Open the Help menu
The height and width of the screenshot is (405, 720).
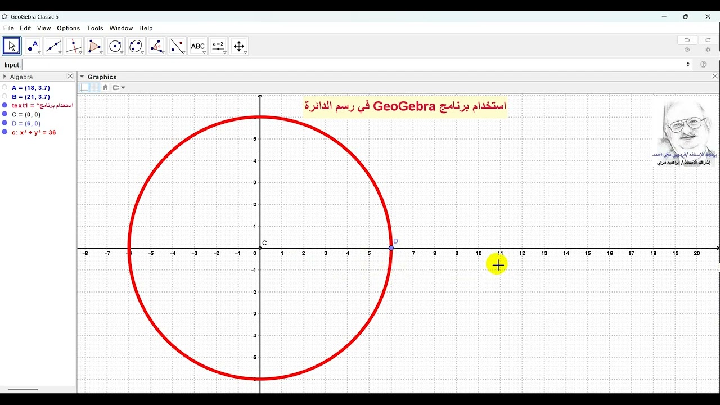(146, 28)
